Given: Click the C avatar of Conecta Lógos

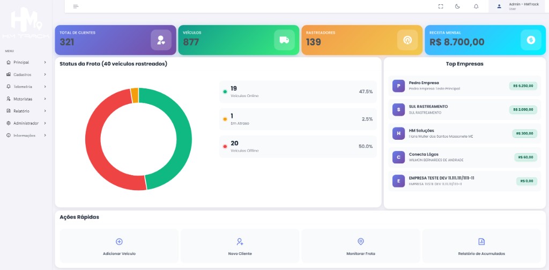Looking at the screenshot, I should pos(398,157).
